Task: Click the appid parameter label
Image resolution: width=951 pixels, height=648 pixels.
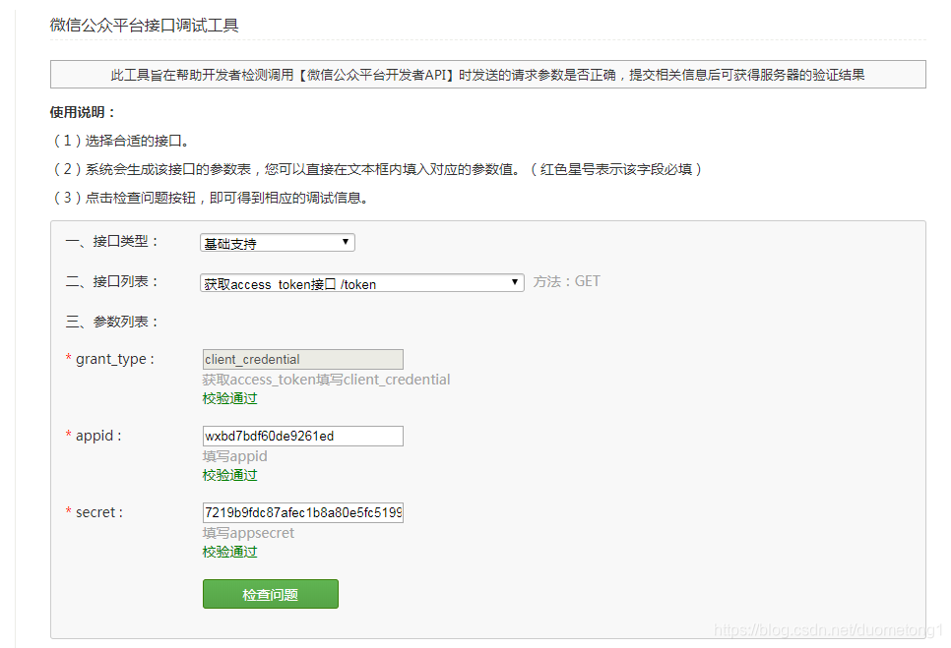Action: click(x=94, y=436)
